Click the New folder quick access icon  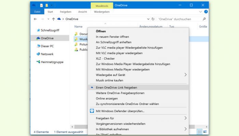[47, 5]
